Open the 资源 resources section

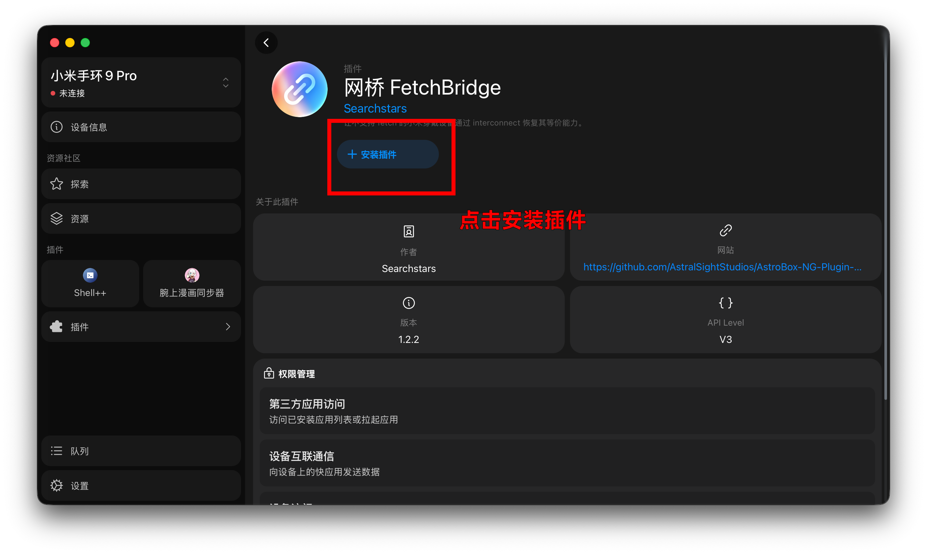click(141, 218)
